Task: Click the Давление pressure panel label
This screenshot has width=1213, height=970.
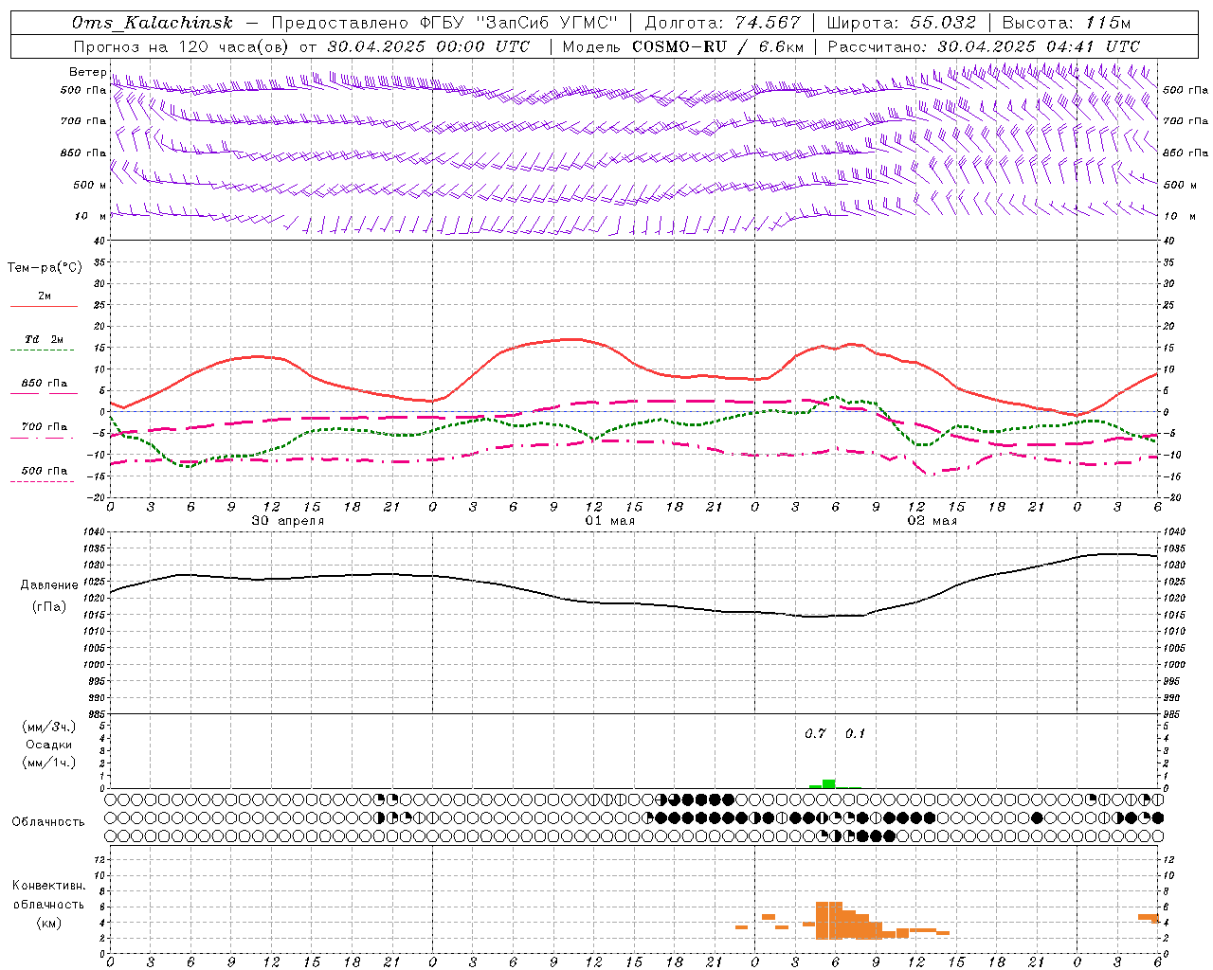Action: pos(49,585)
